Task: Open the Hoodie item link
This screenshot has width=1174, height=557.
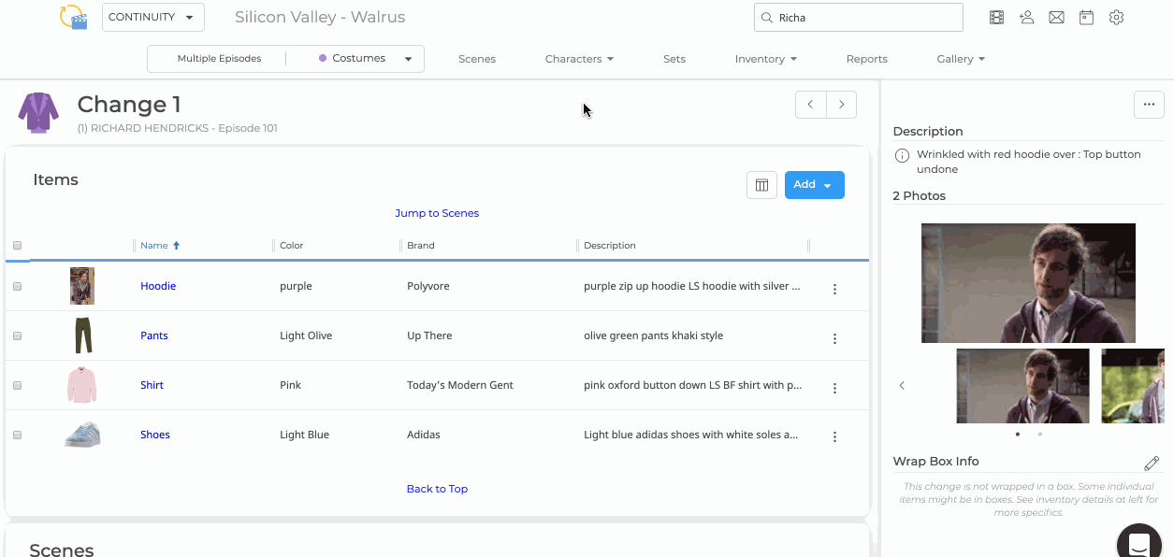Action: (x=158, y=286)
